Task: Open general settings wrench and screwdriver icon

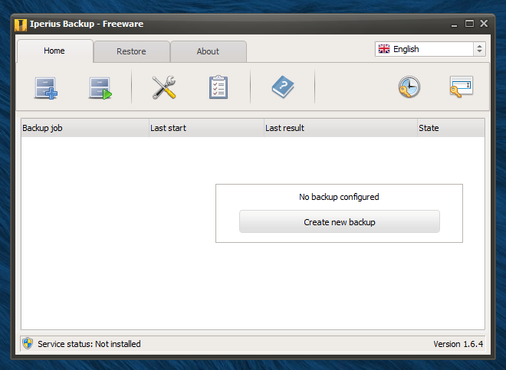Action: [164, 87]
